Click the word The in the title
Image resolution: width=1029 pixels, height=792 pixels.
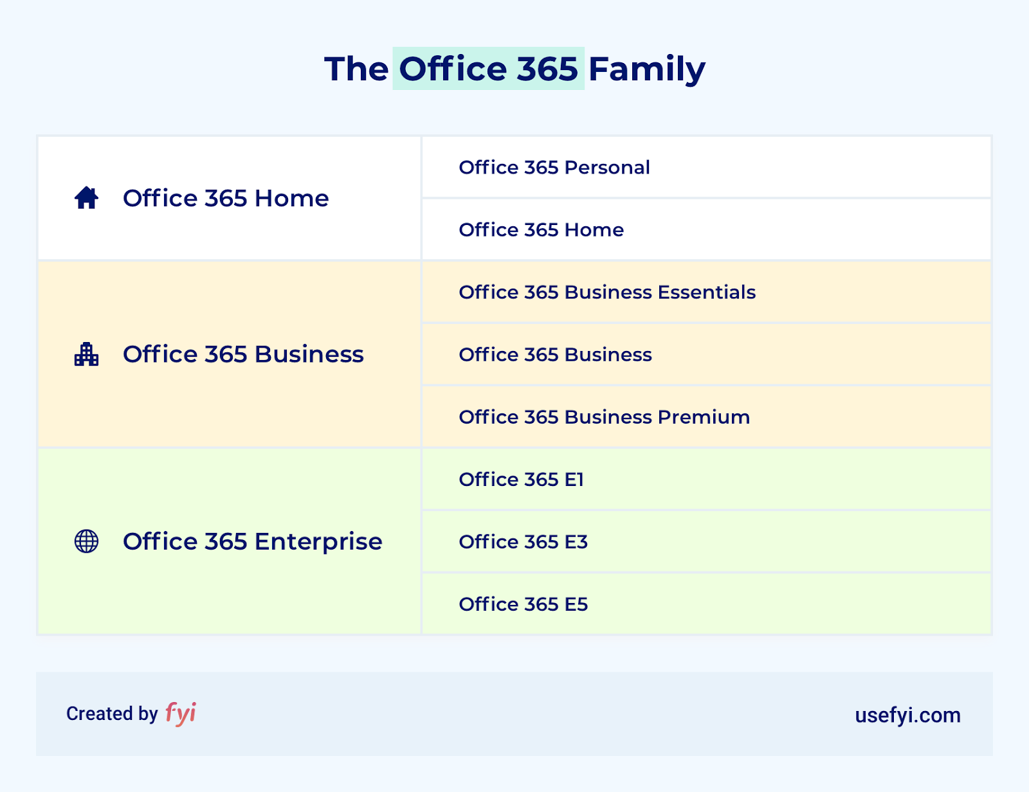[356, 69]
